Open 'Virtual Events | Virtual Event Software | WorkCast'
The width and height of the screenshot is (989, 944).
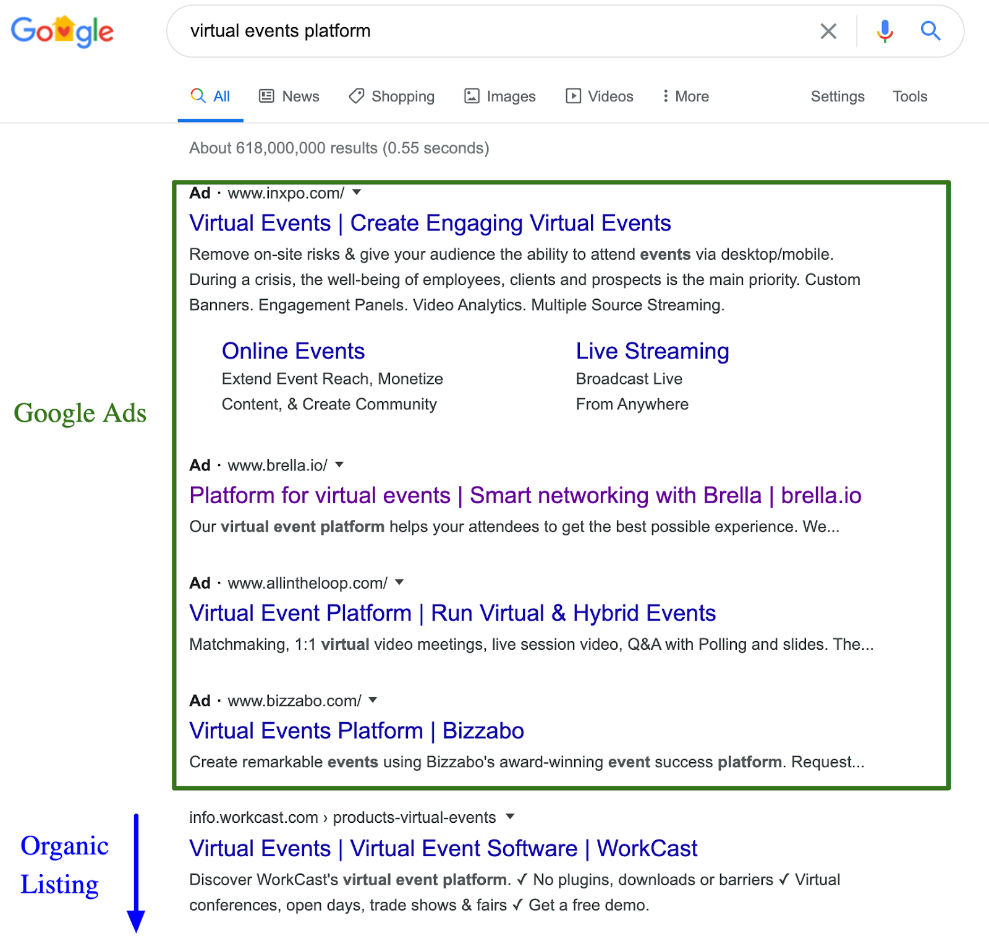[x=443, y=849]
